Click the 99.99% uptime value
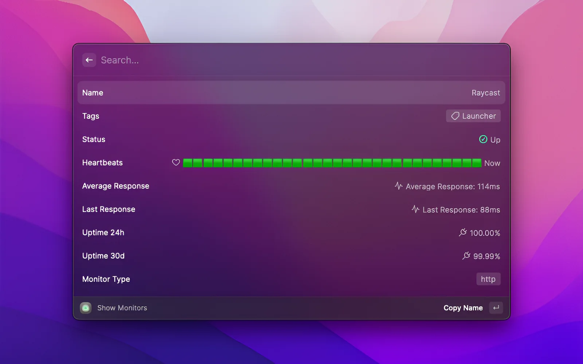 click(x=486, y=256)
